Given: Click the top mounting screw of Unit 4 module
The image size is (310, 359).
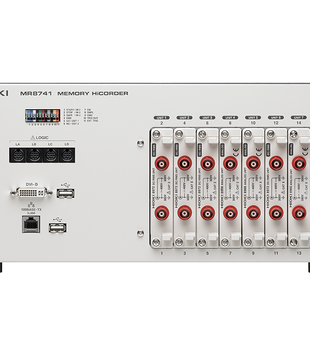Looking at the screenshot, I should (225, 134).
